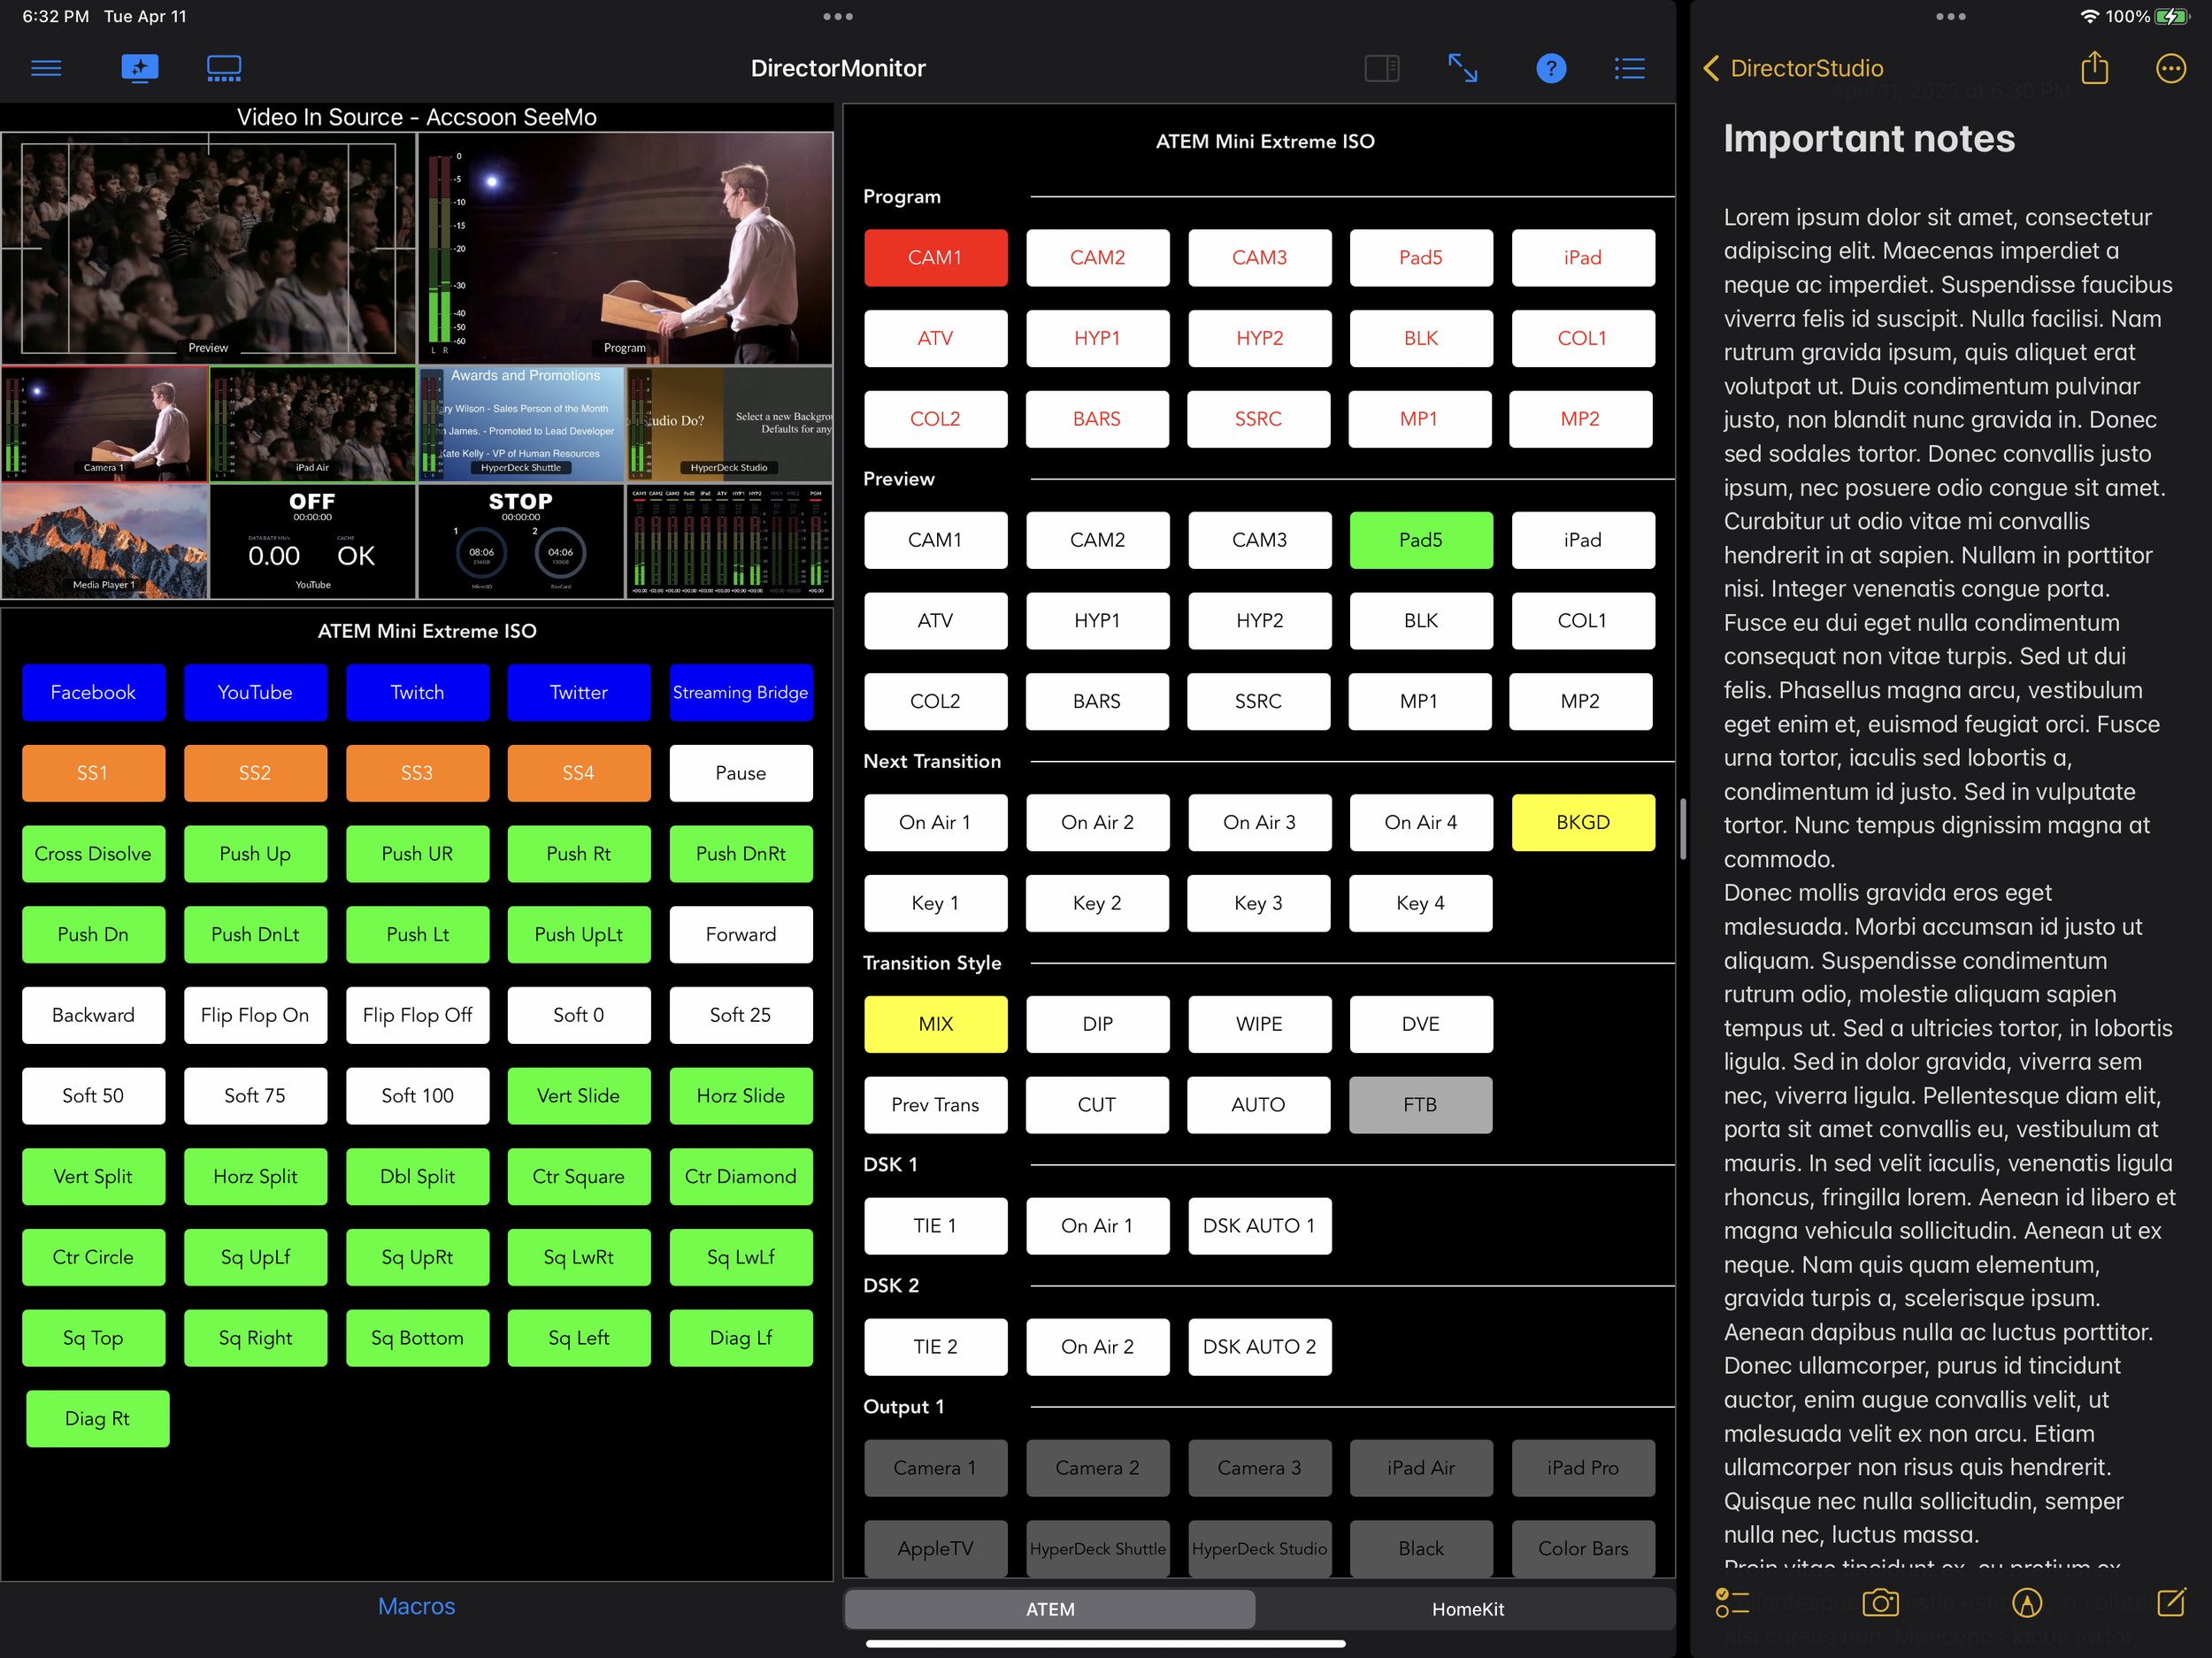The height and width of the screenshot is (1658, 2212).
Task: Tap the Wi-Fi status indicator
Action: pyautogui.click(x=2089, y=16)
